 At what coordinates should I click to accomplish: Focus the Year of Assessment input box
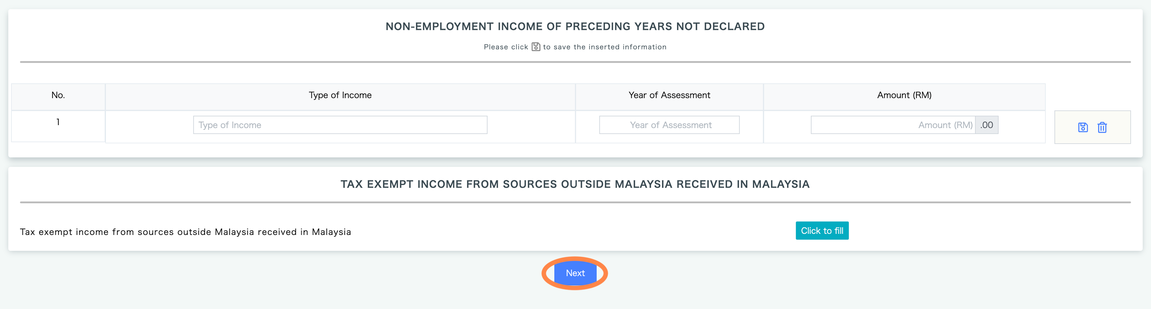point(669,125)
